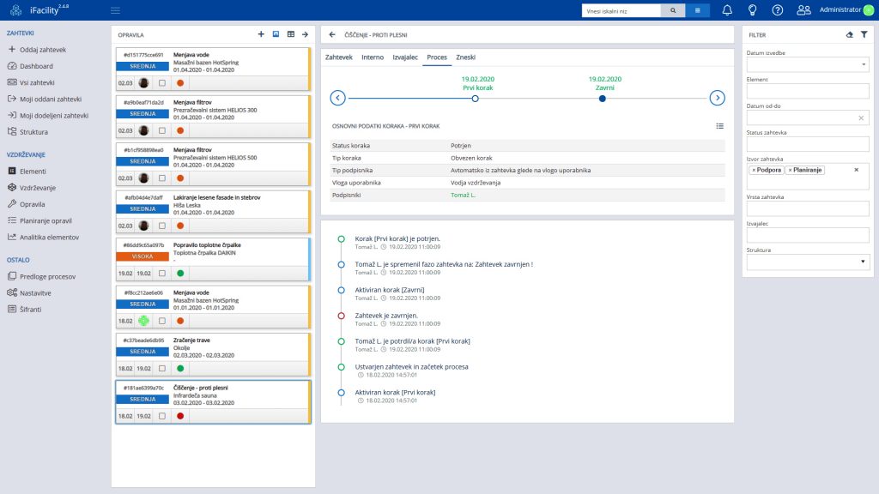Click the lightbulb tips icon

(752, 10)
